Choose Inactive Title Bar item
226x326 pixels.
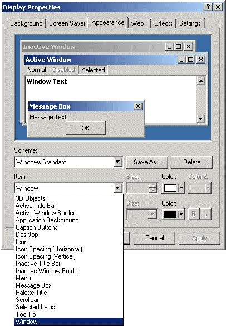(69, 264)
